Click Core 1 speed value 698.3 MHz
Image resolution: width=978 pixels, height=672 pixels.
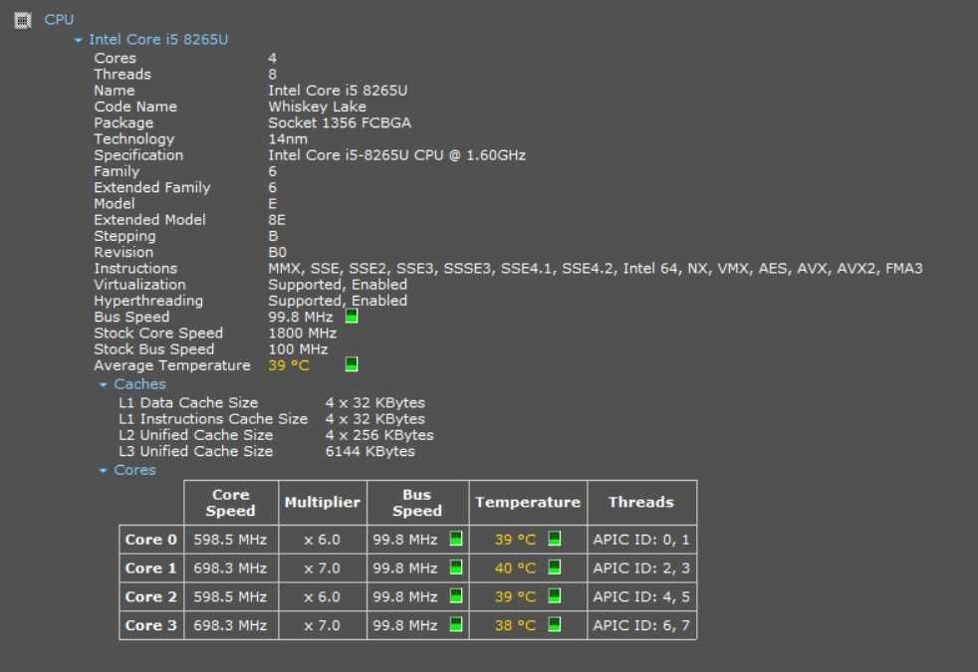(230, 568)
